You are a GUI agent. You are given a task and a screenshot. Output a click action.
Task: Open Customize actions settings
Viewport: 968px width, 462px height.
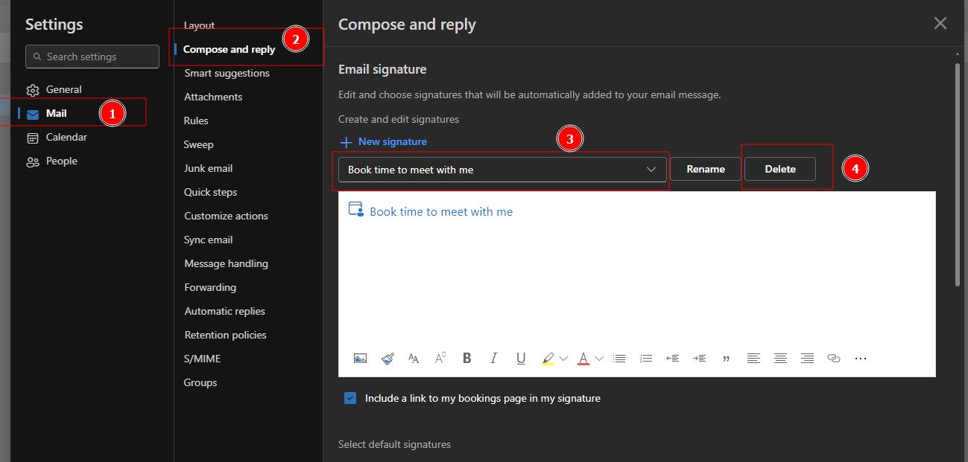(x=226, y=216)
